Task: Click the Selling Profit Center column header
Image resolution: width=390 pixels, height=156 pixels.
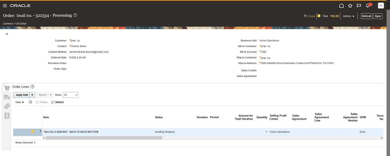Action: coord(278,117)
